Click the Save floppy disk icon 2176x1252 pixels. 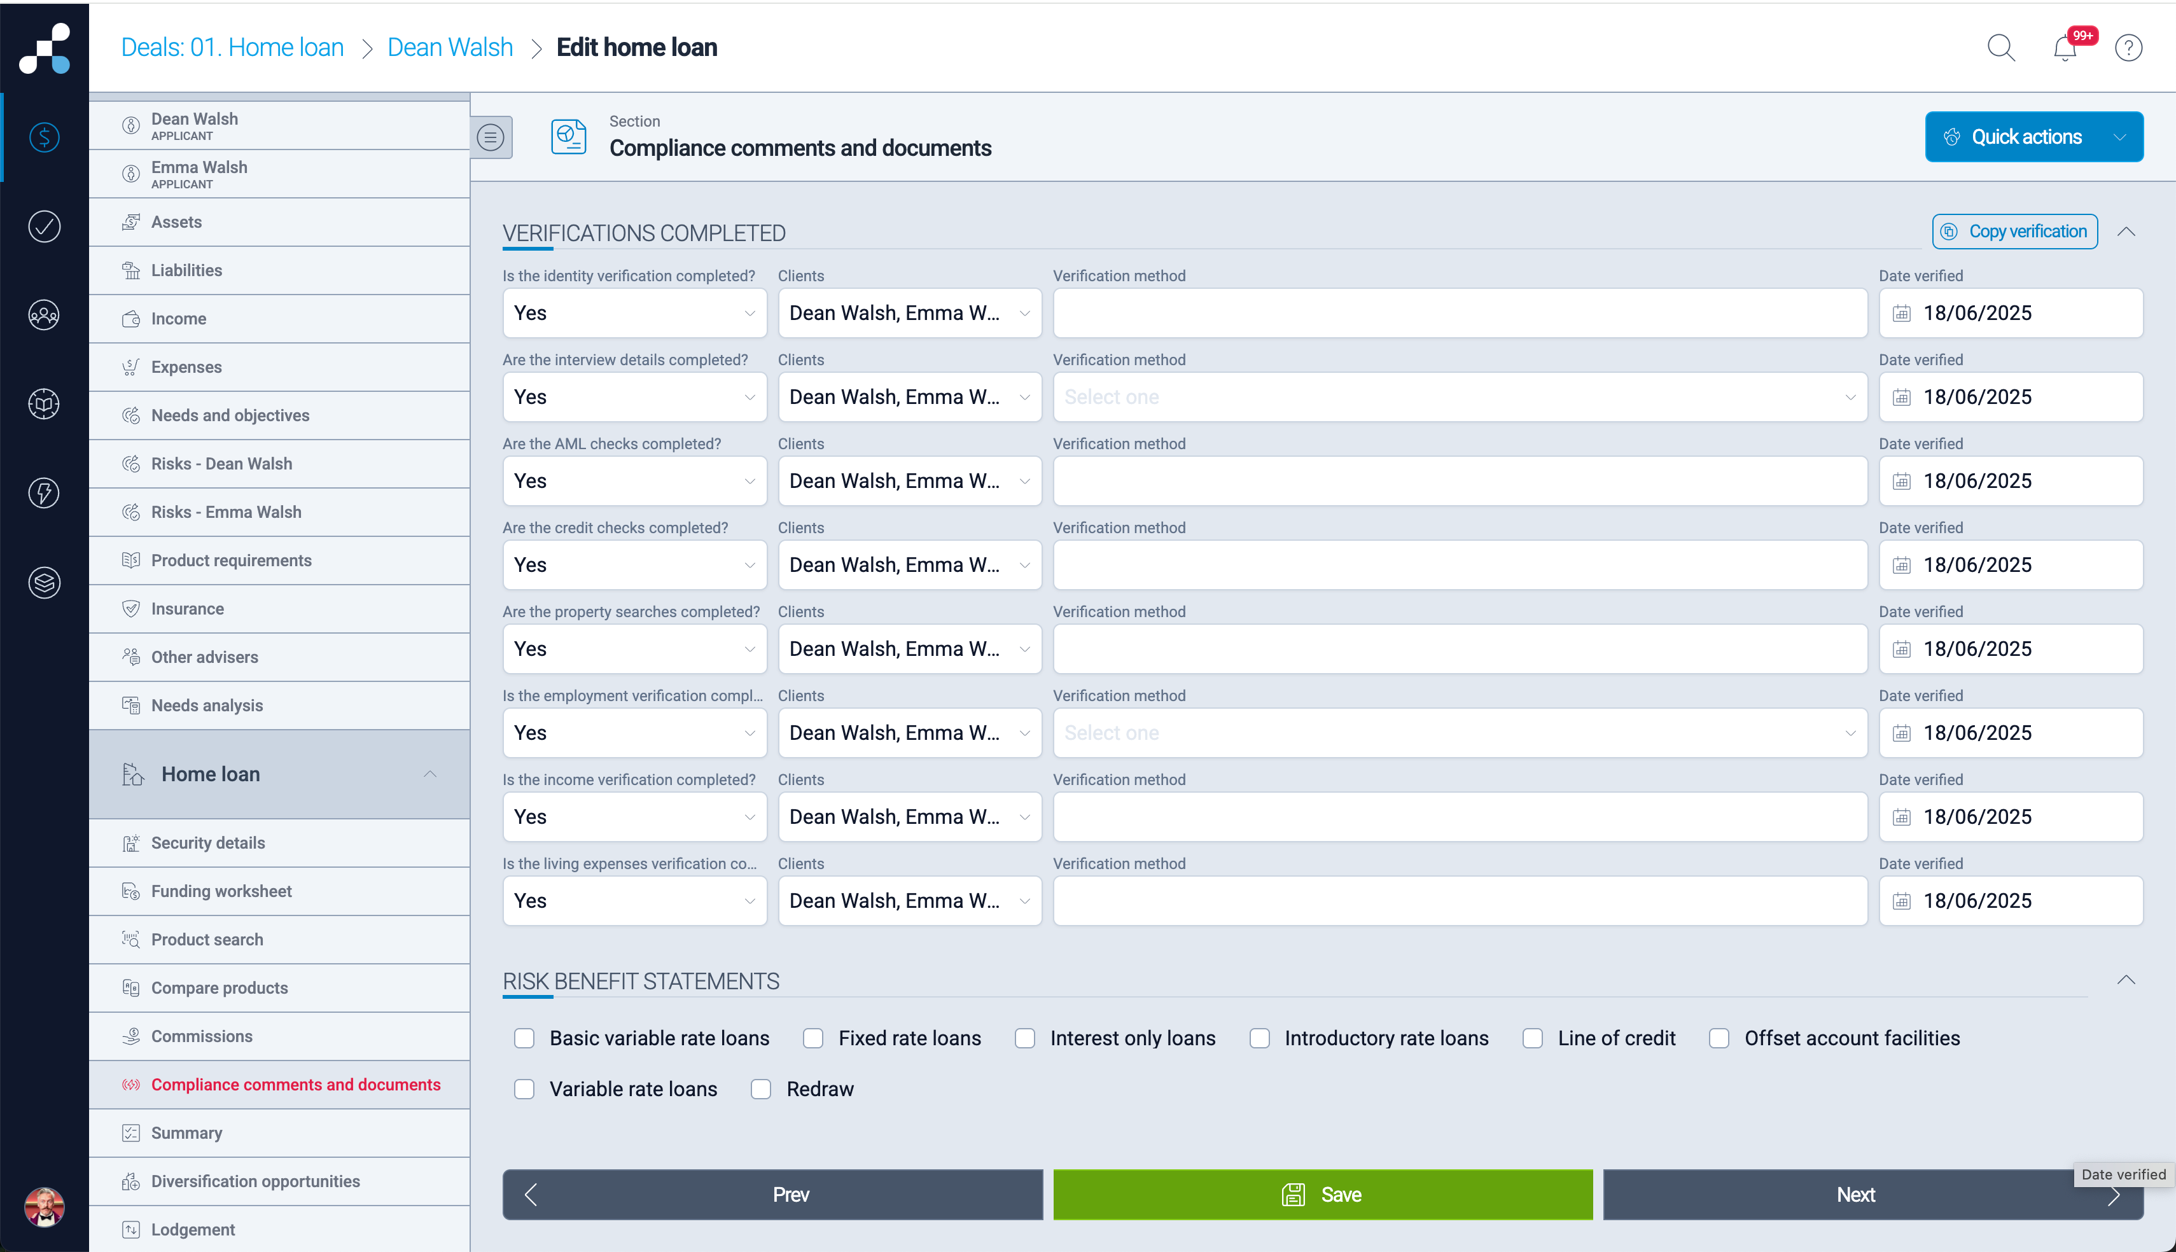point(1293,1194)
